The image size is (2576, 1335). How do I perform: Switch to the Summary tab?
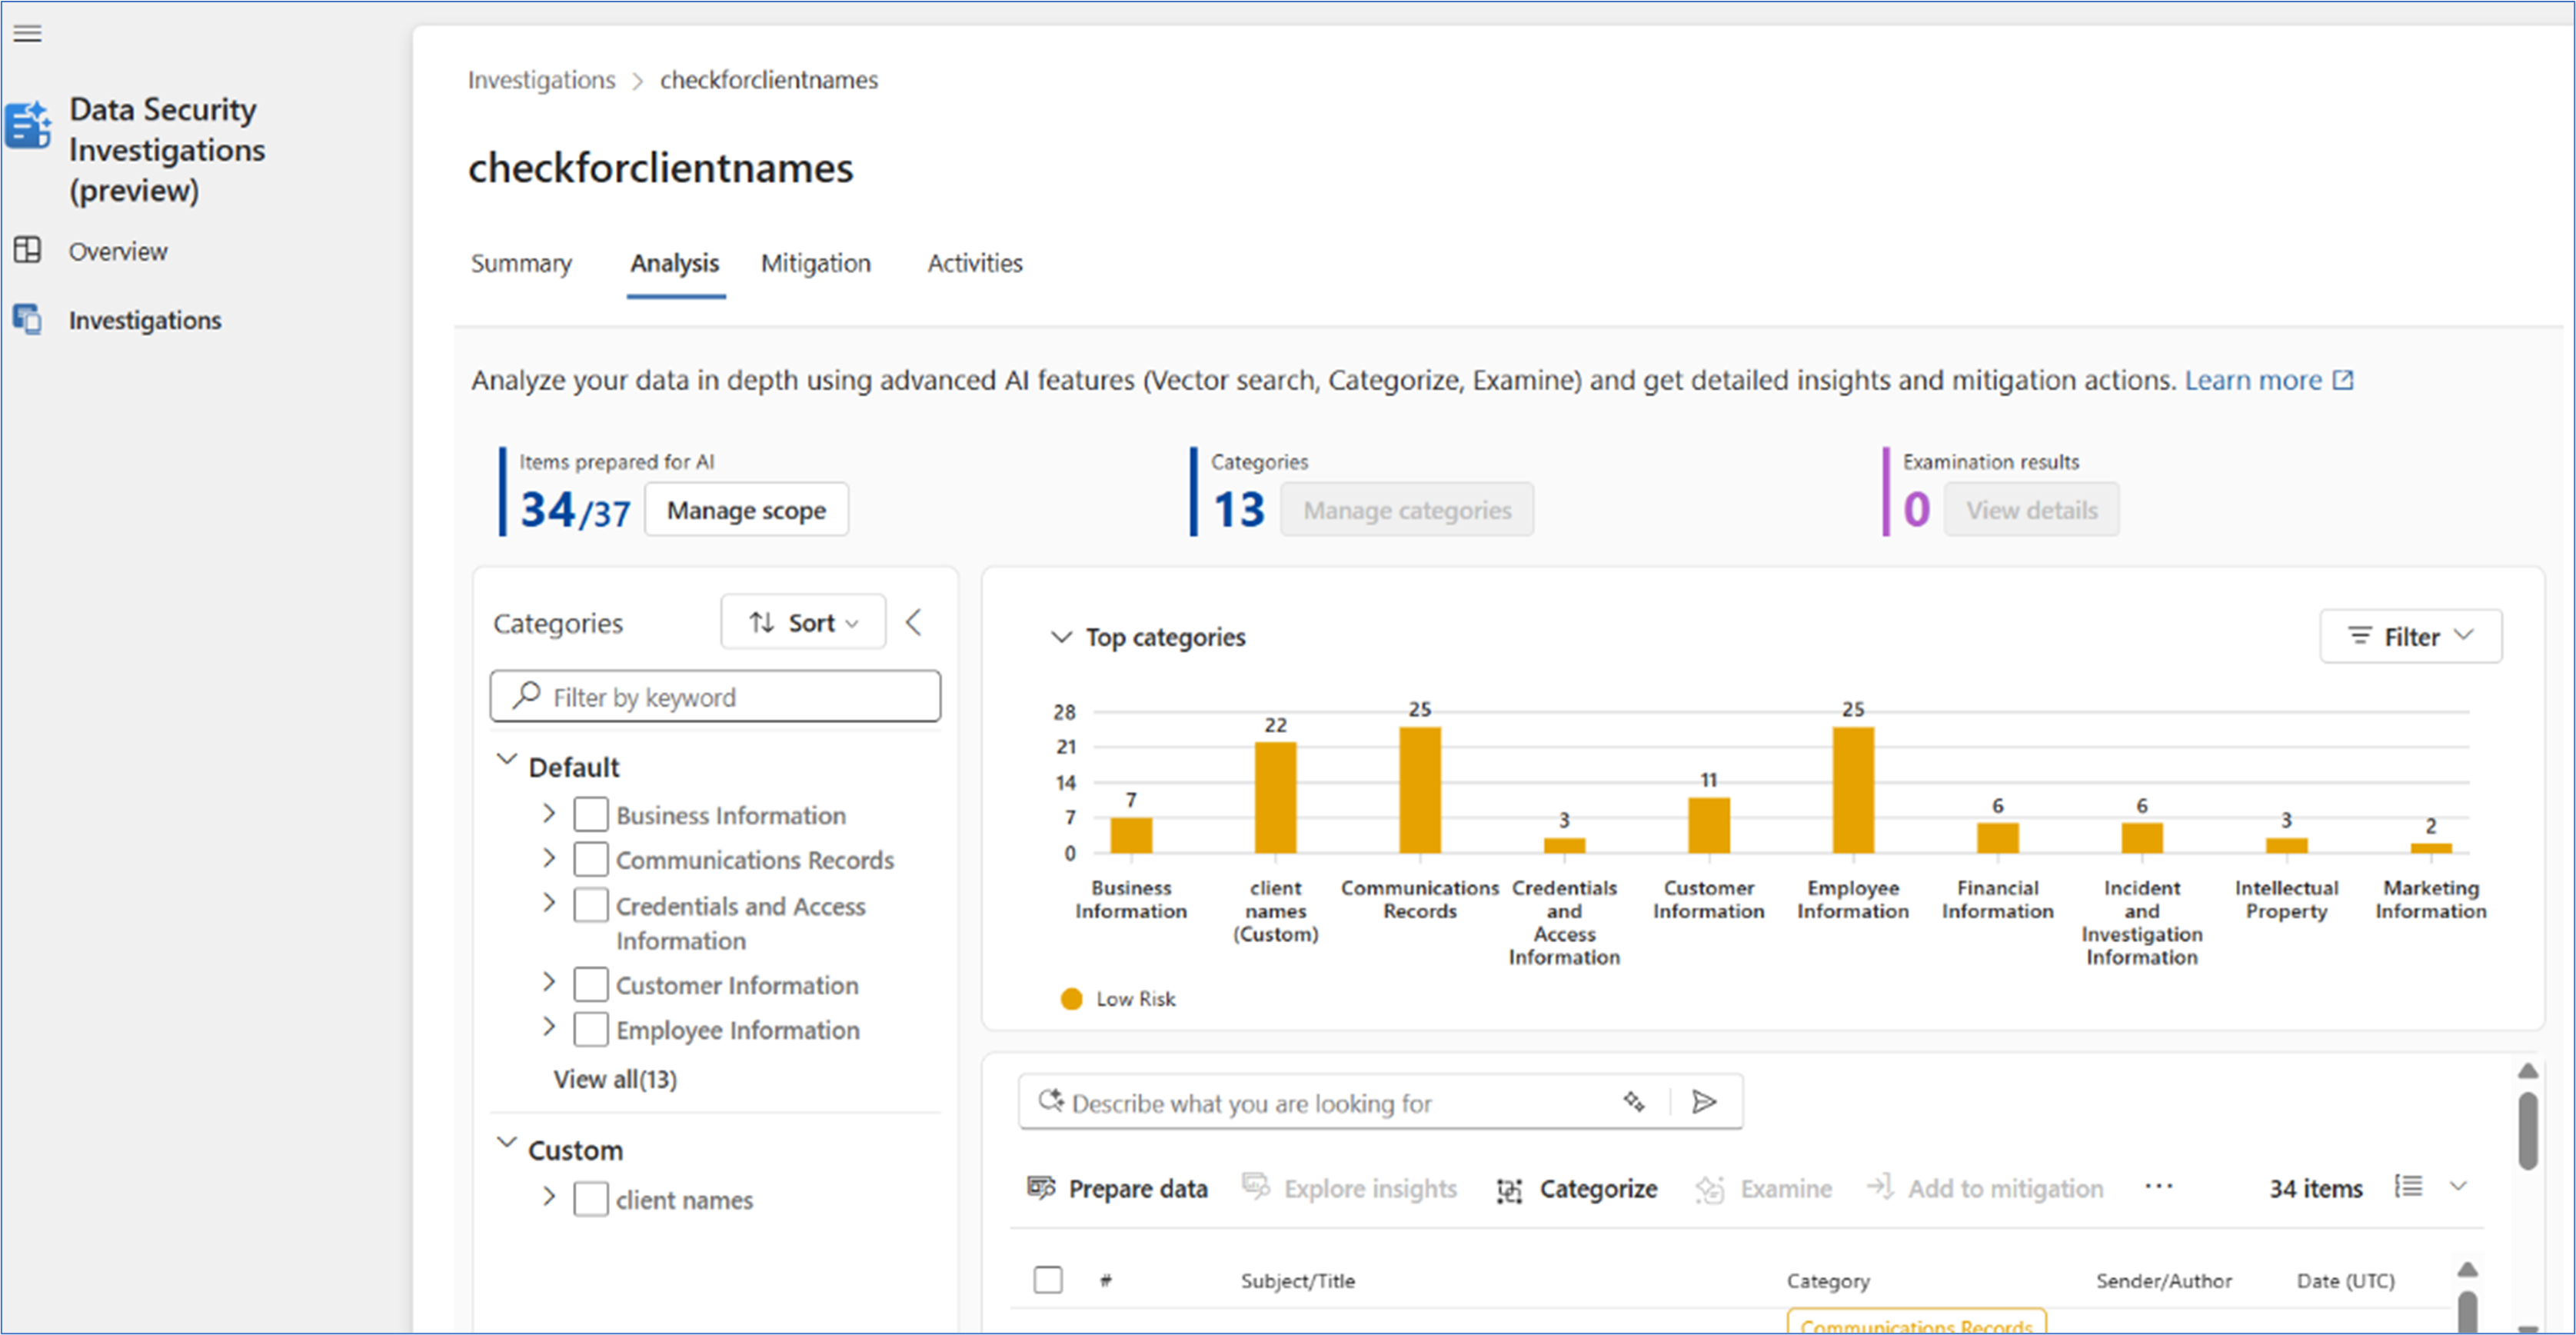[x=521, y=263]
